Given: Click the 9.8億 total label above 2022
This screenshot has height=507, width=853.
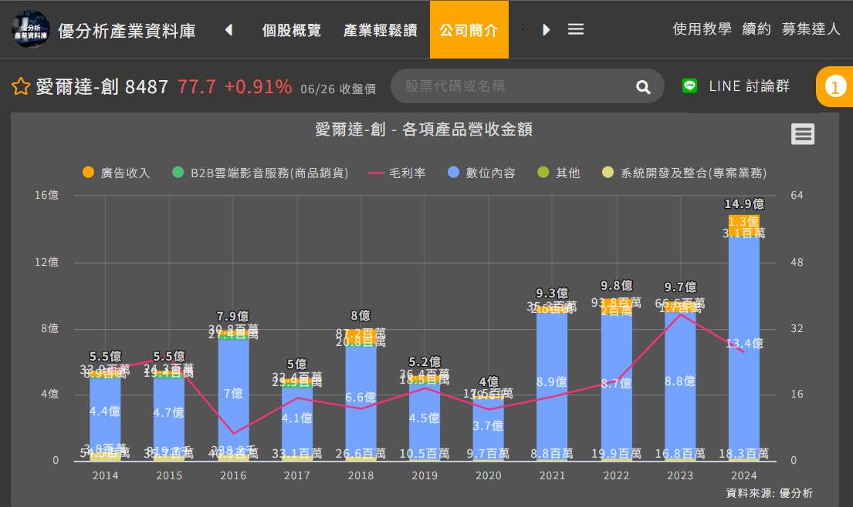Looking at the screenshot, I should [x=616, y=286].
